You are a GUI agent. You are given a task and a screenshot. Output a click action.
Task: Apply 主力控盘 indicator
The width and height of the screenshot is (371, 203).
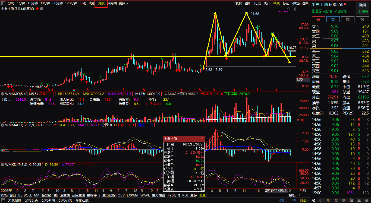click(159, 195)
